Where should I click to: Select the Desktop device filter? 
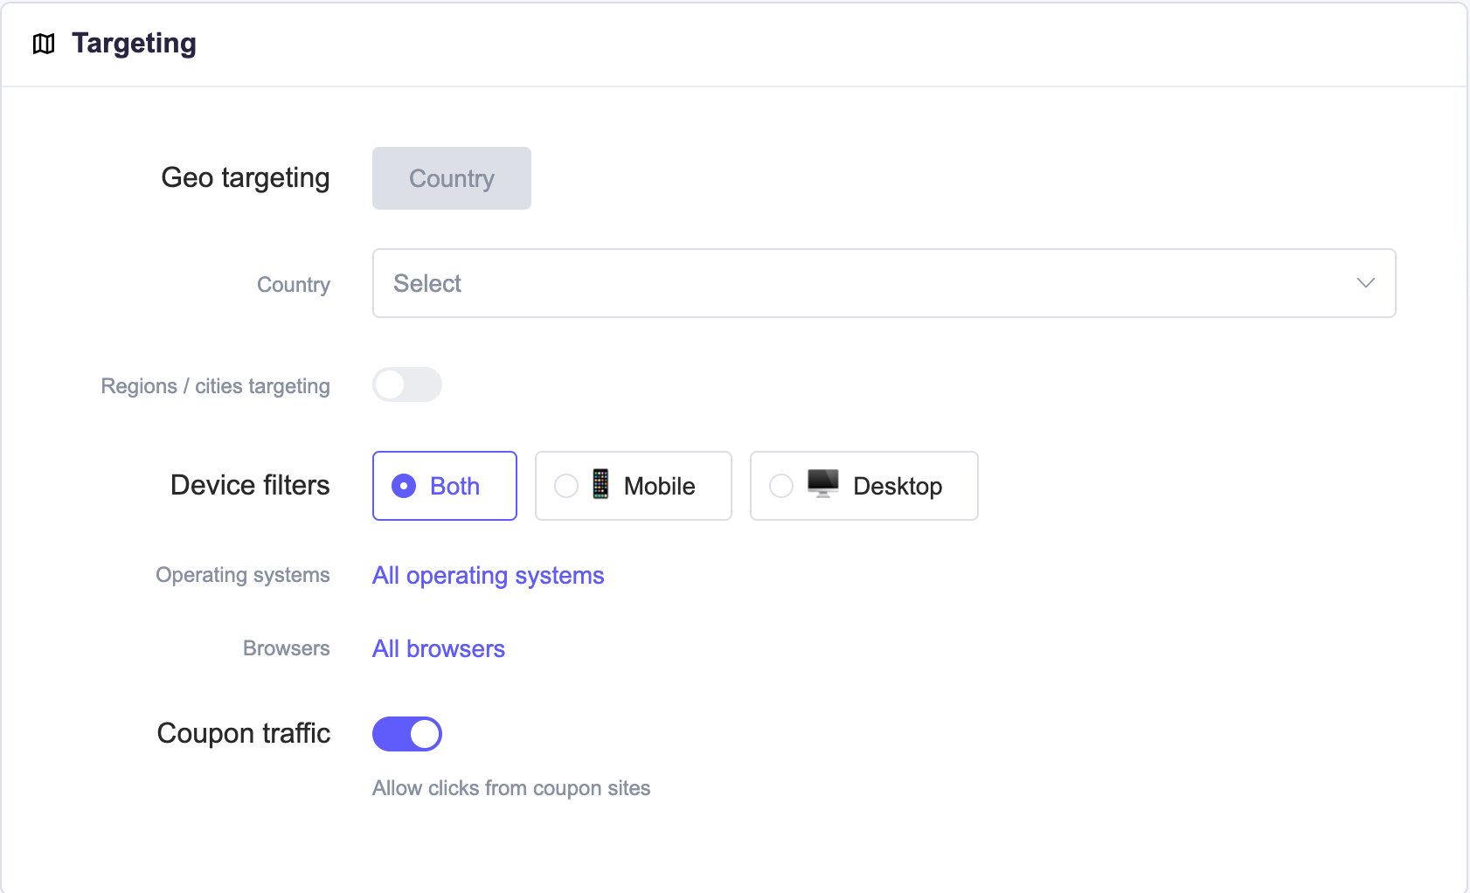tap(864, 486)
